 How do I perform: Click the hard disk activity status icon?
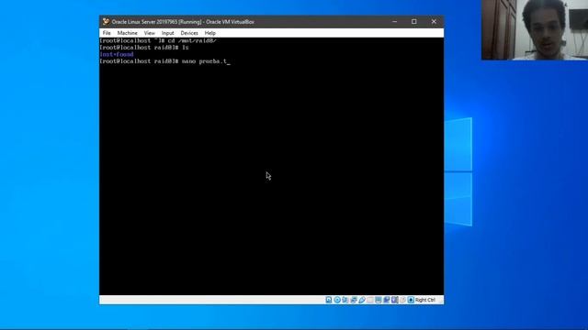click(329, 300)
